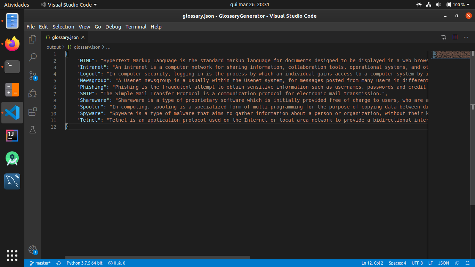The image size is (475, 267).
Task: Show errors and warnings count
Action: tap(116, 263)
